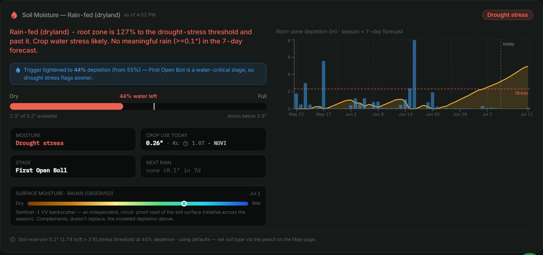Screen dimensions: 543x255
Task: Click the NEXT RAIN card
Action: pos(203,167)
